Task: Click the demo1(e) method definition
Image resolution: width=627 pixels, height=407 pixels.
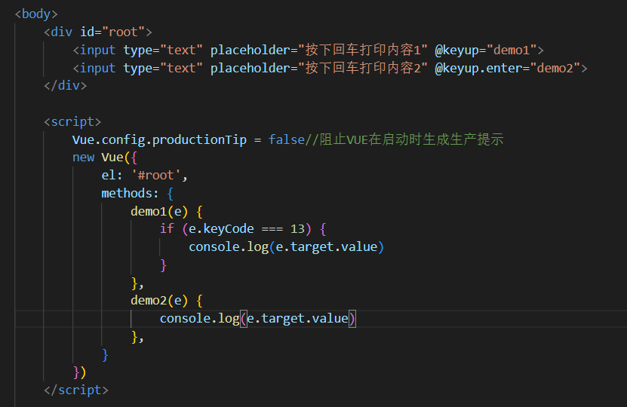Action: [158, 211]
